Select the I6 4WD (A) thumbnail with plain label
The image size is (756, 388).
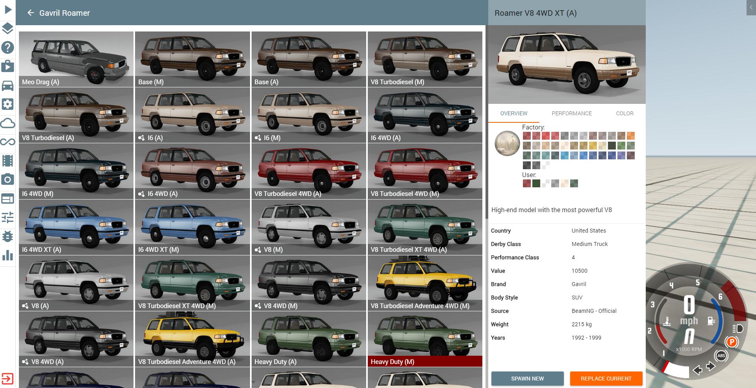point(425,115)
